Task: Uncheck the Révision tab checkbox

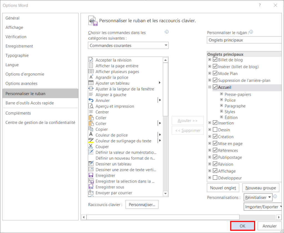Action: point(215,164)
